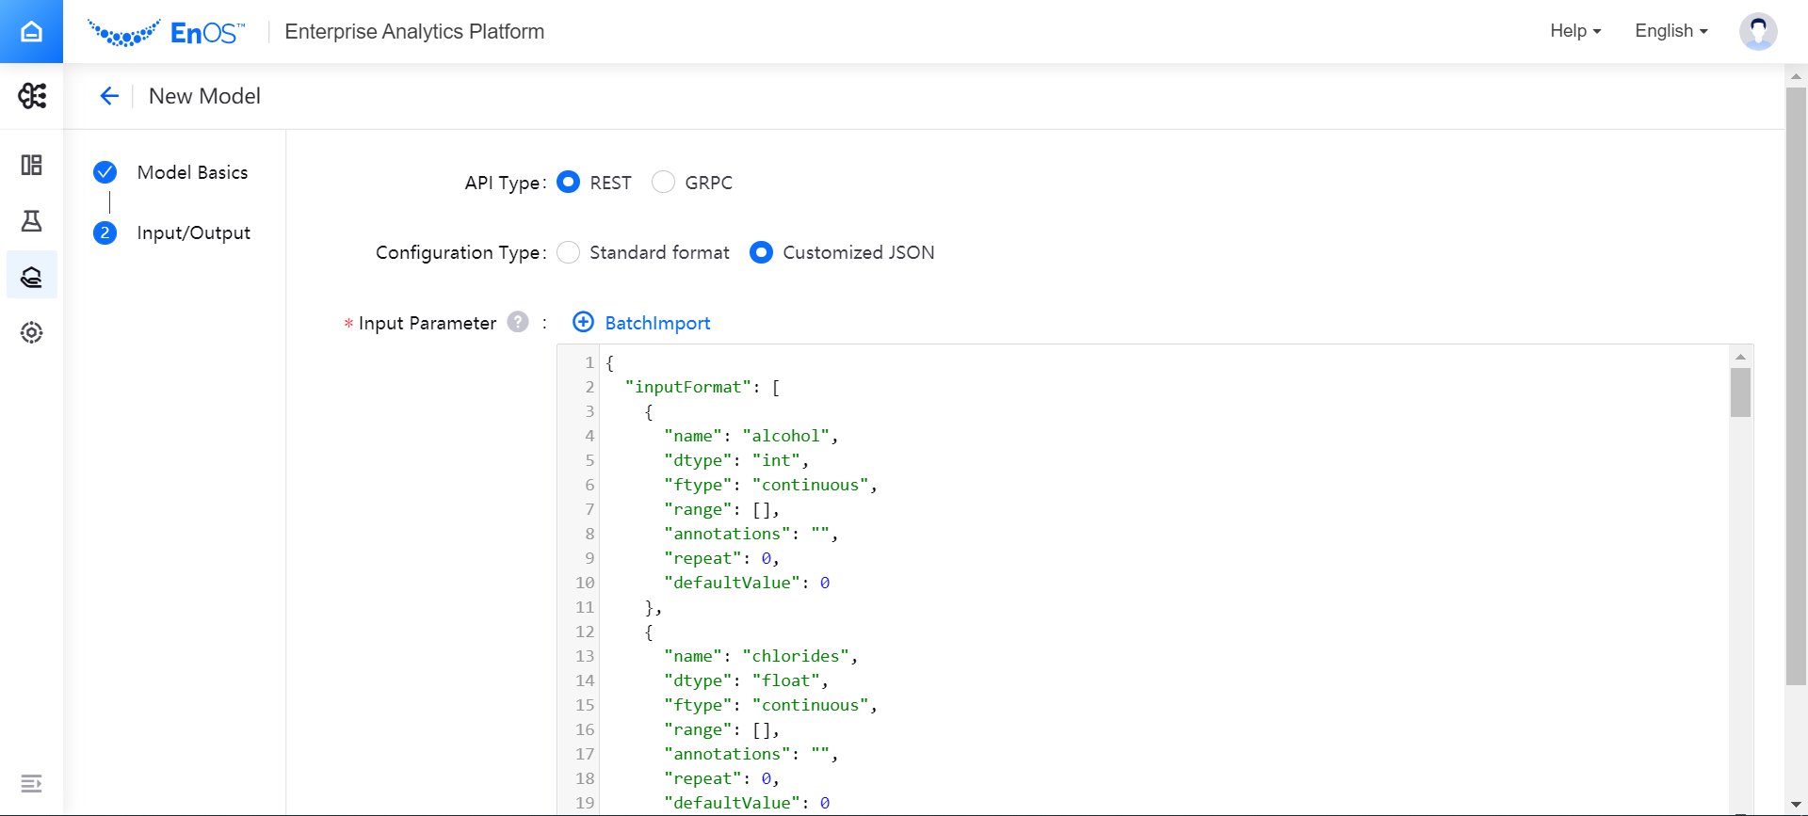Click the page scrollbar up arrow
The width and height of the screenshot is (1808, 816).
[x=1796, y=75]
